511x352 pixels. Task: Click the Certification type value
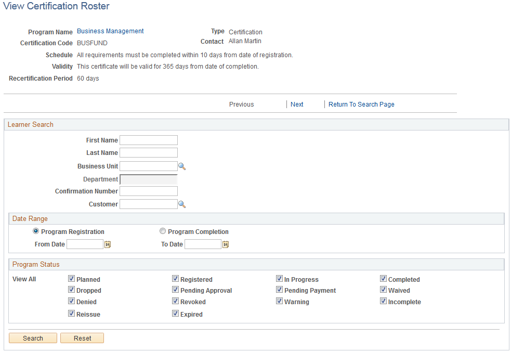pyautogui.click(x=245, y=32)
